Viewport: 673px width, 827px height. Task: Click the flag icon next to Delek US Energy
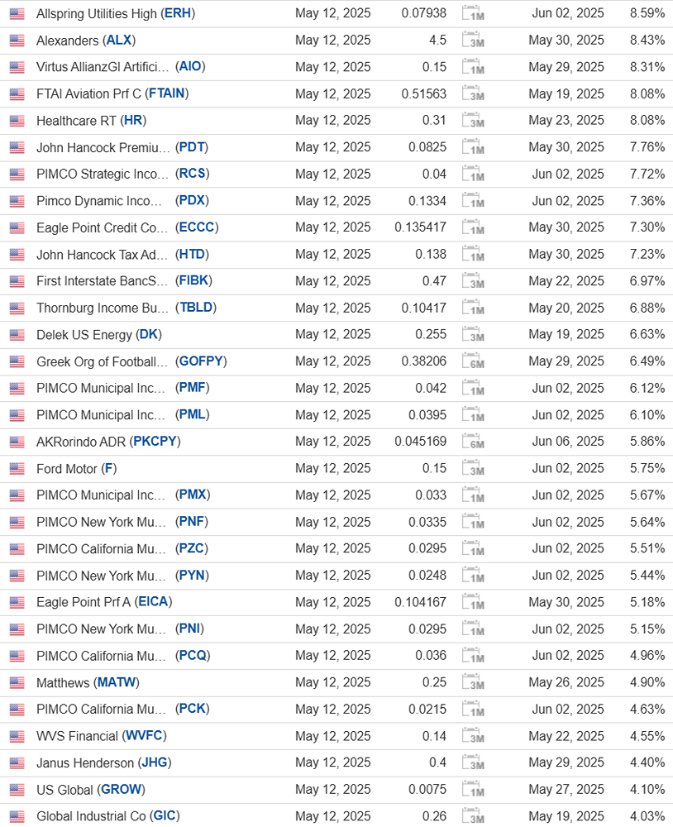point(17,335)
